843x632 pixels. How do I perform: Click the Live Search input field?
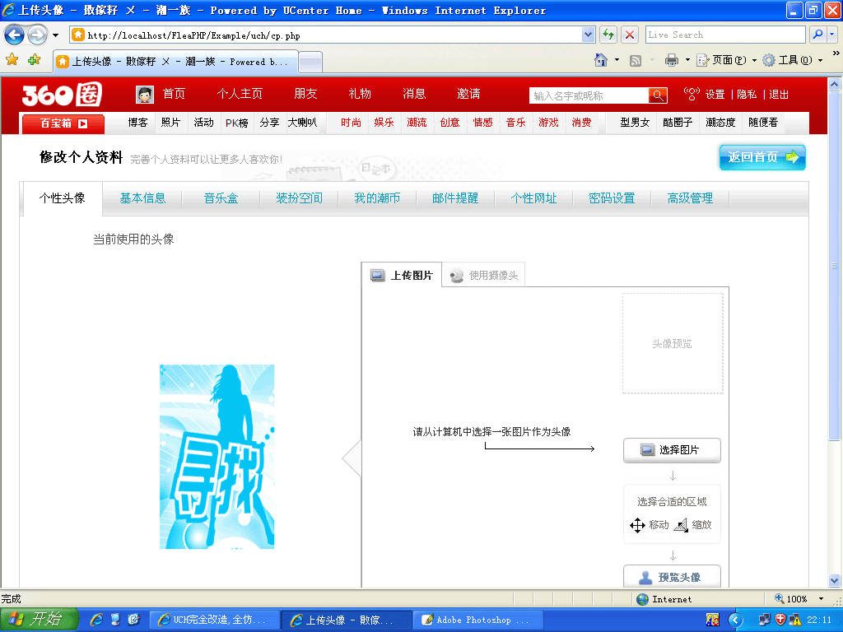click(x=725, y=35)
